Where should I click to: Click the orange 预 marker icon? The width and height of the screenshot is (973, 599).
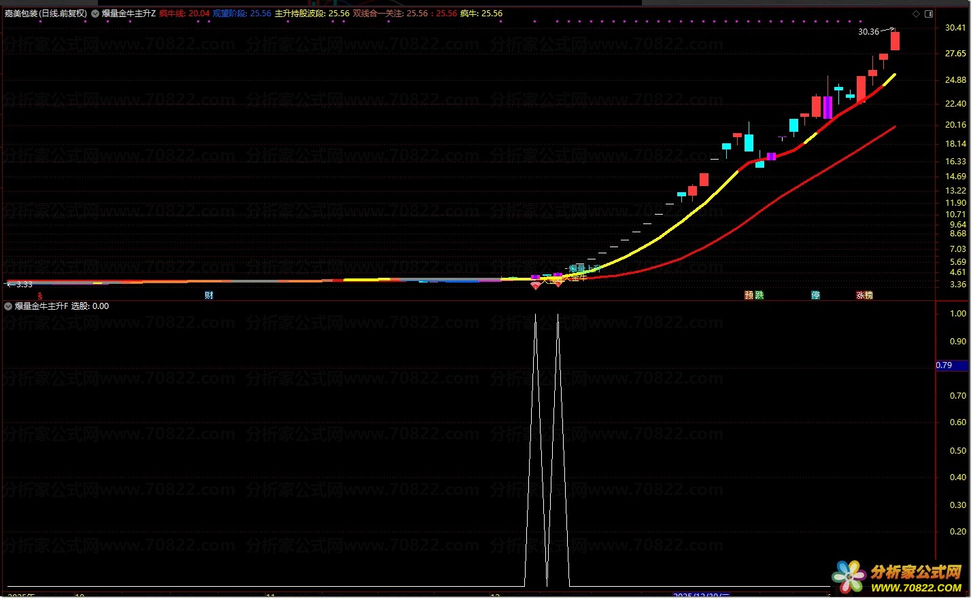[749, 295]
